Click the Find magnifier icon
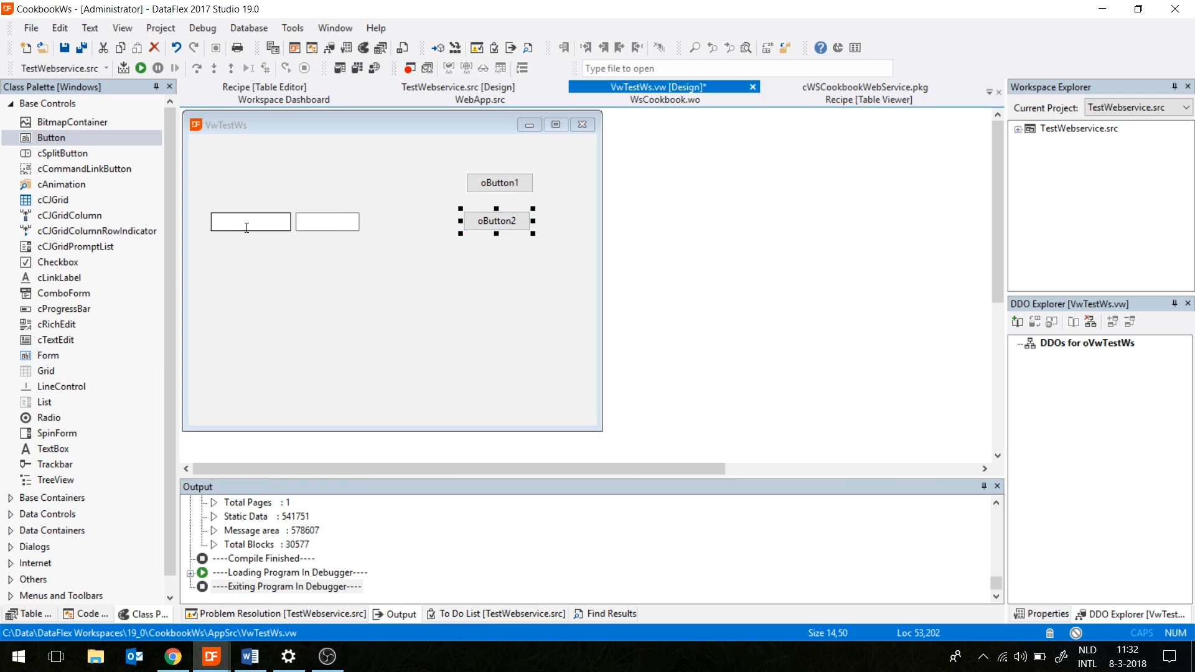The image size is (1195, 672). [x=695, y=48]
